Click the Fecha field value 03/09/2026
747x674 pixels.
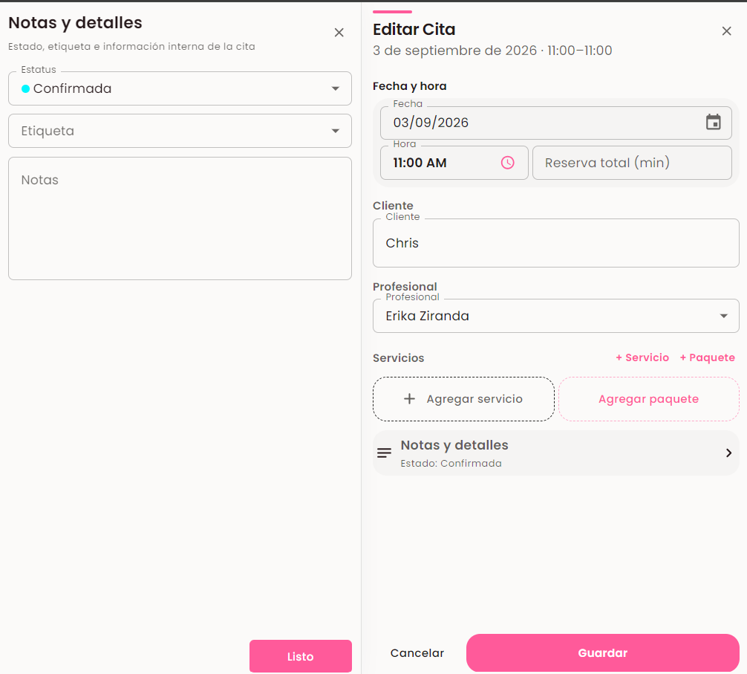[431, 123]
